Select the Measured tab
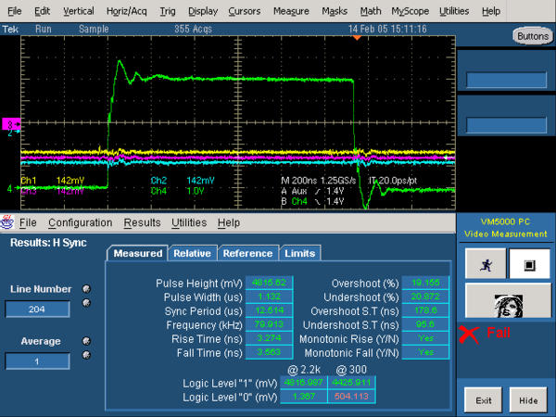Viewport: 556px width, 417px height. pos(137,253)
